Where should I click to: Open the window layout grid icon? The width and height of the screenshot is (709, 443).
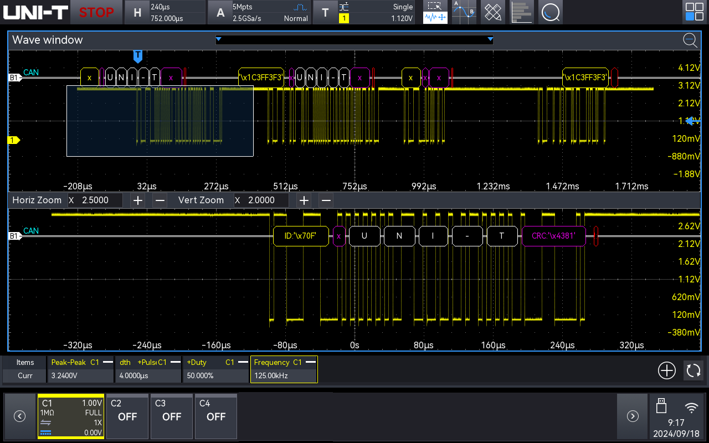click(x=694, y=12)
